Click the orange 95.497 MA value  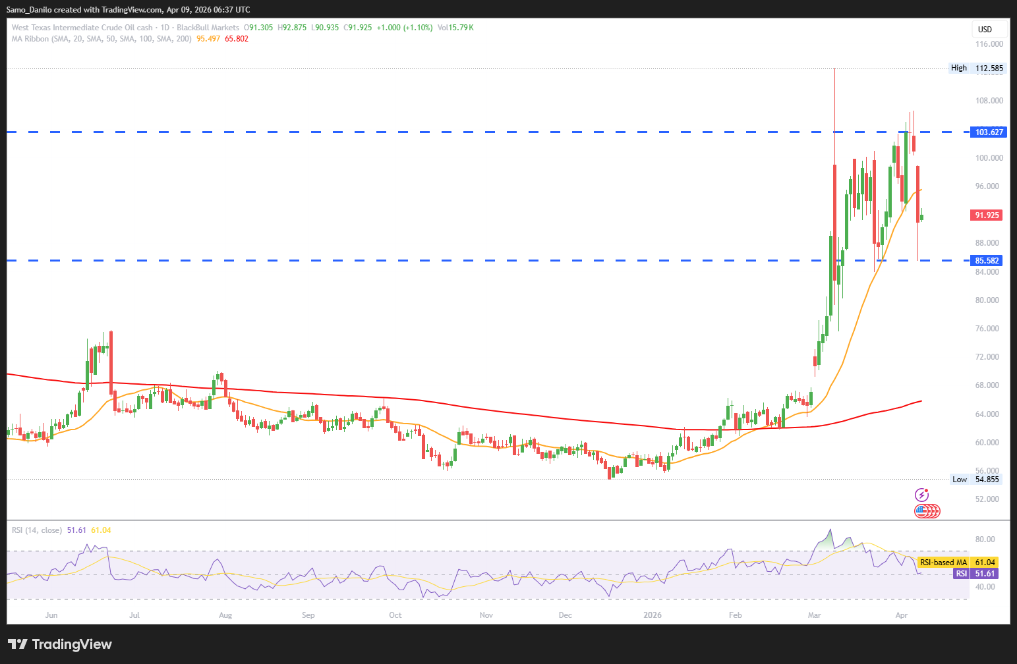tap(208, 39)
